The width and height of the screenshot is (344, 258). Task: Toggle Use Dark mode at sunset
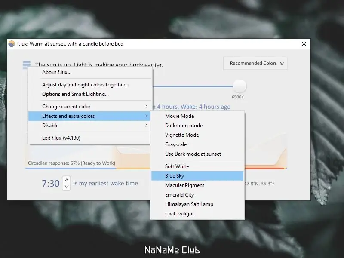(x=197, y=154)
